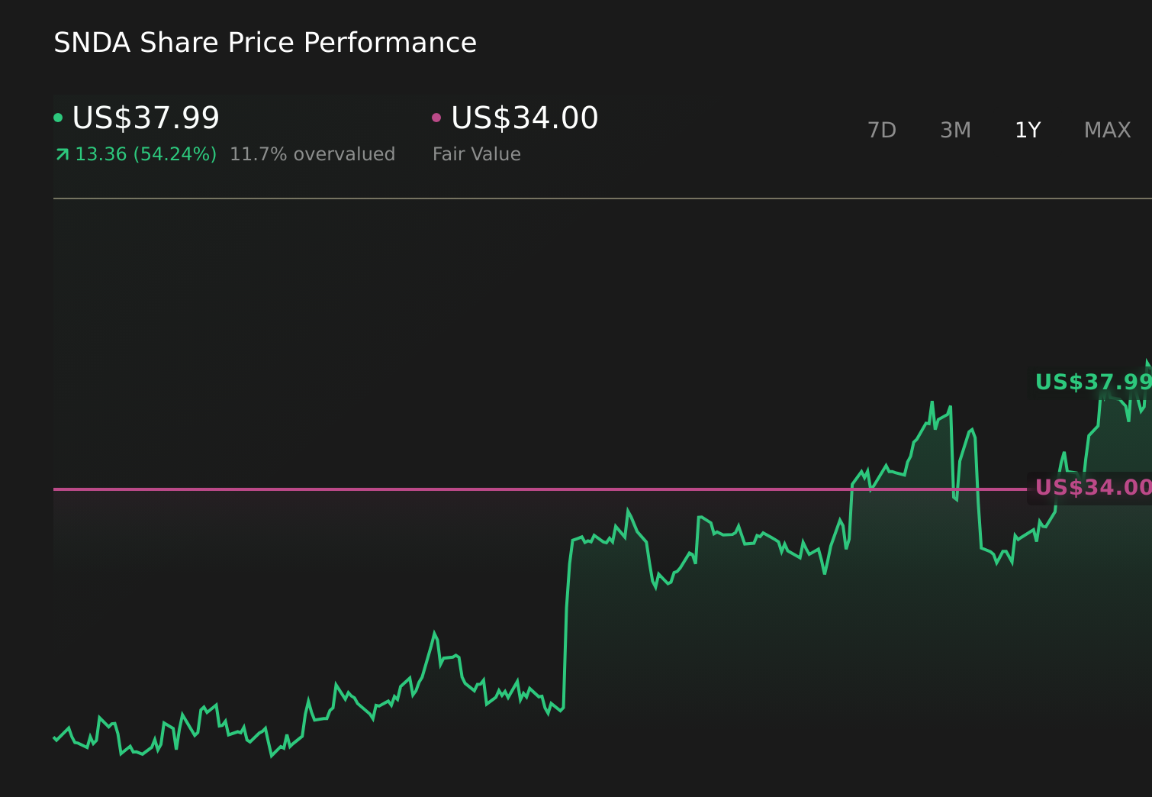Choose the 1Y chart period
Image resolution: width=1152 pixels, height=797 pixels.
click(x=1028, y=131)
